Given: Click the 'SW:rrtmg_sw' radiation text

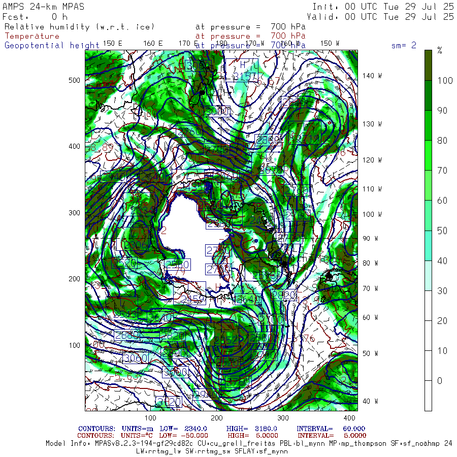Looking at the screenshot, I should [208, 451].
